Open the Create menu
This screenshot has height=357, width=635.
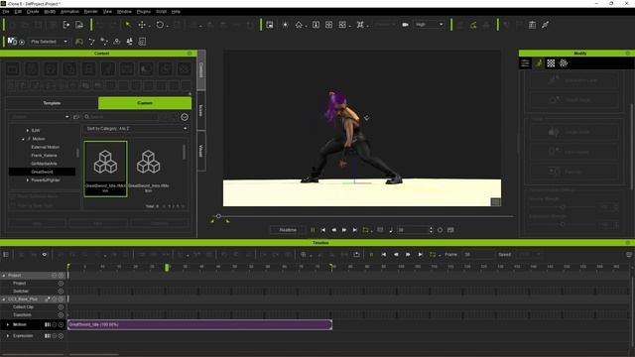coord(33,12)
